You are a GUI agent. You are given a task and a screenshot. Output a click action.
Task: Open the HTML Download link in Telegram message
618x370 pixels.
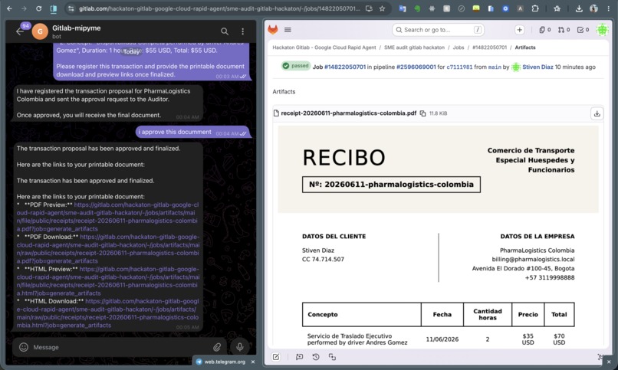pos(107,313)
